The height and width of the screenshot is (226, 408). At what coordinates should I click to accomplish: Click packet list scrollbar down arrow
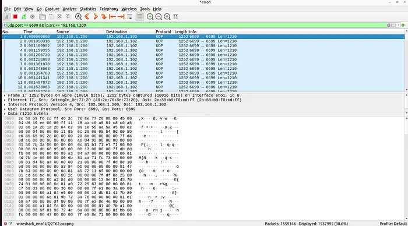click(406, 90)
